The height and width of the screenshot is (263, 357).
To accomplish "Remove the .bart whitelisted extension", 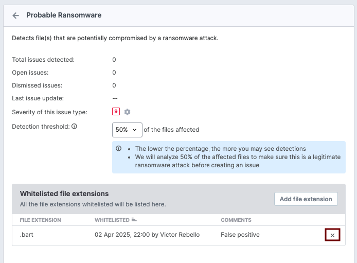I will [332, 235].
